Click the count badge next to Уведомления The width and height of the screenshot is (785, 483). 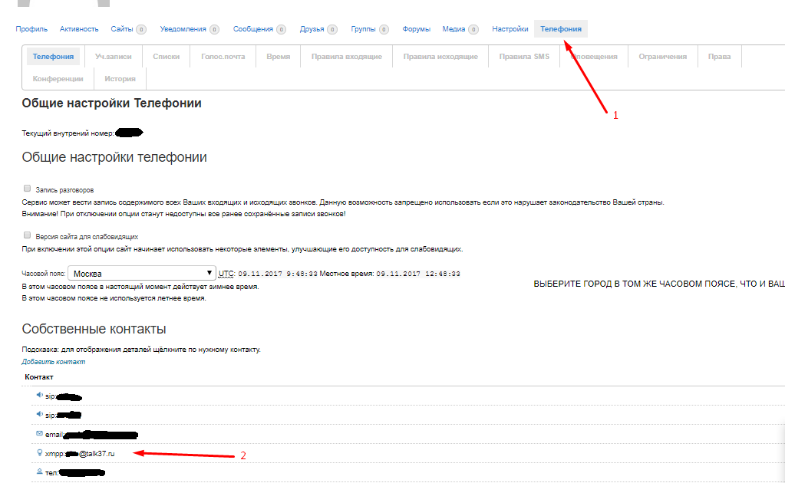pyautogui.click(x=214, y=30)
